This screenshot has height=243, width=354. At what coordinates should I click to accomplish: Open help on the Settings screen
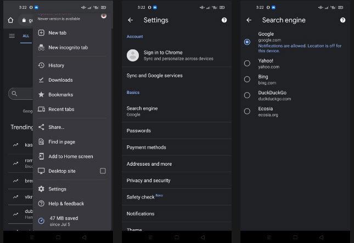(x=224, y=20)
